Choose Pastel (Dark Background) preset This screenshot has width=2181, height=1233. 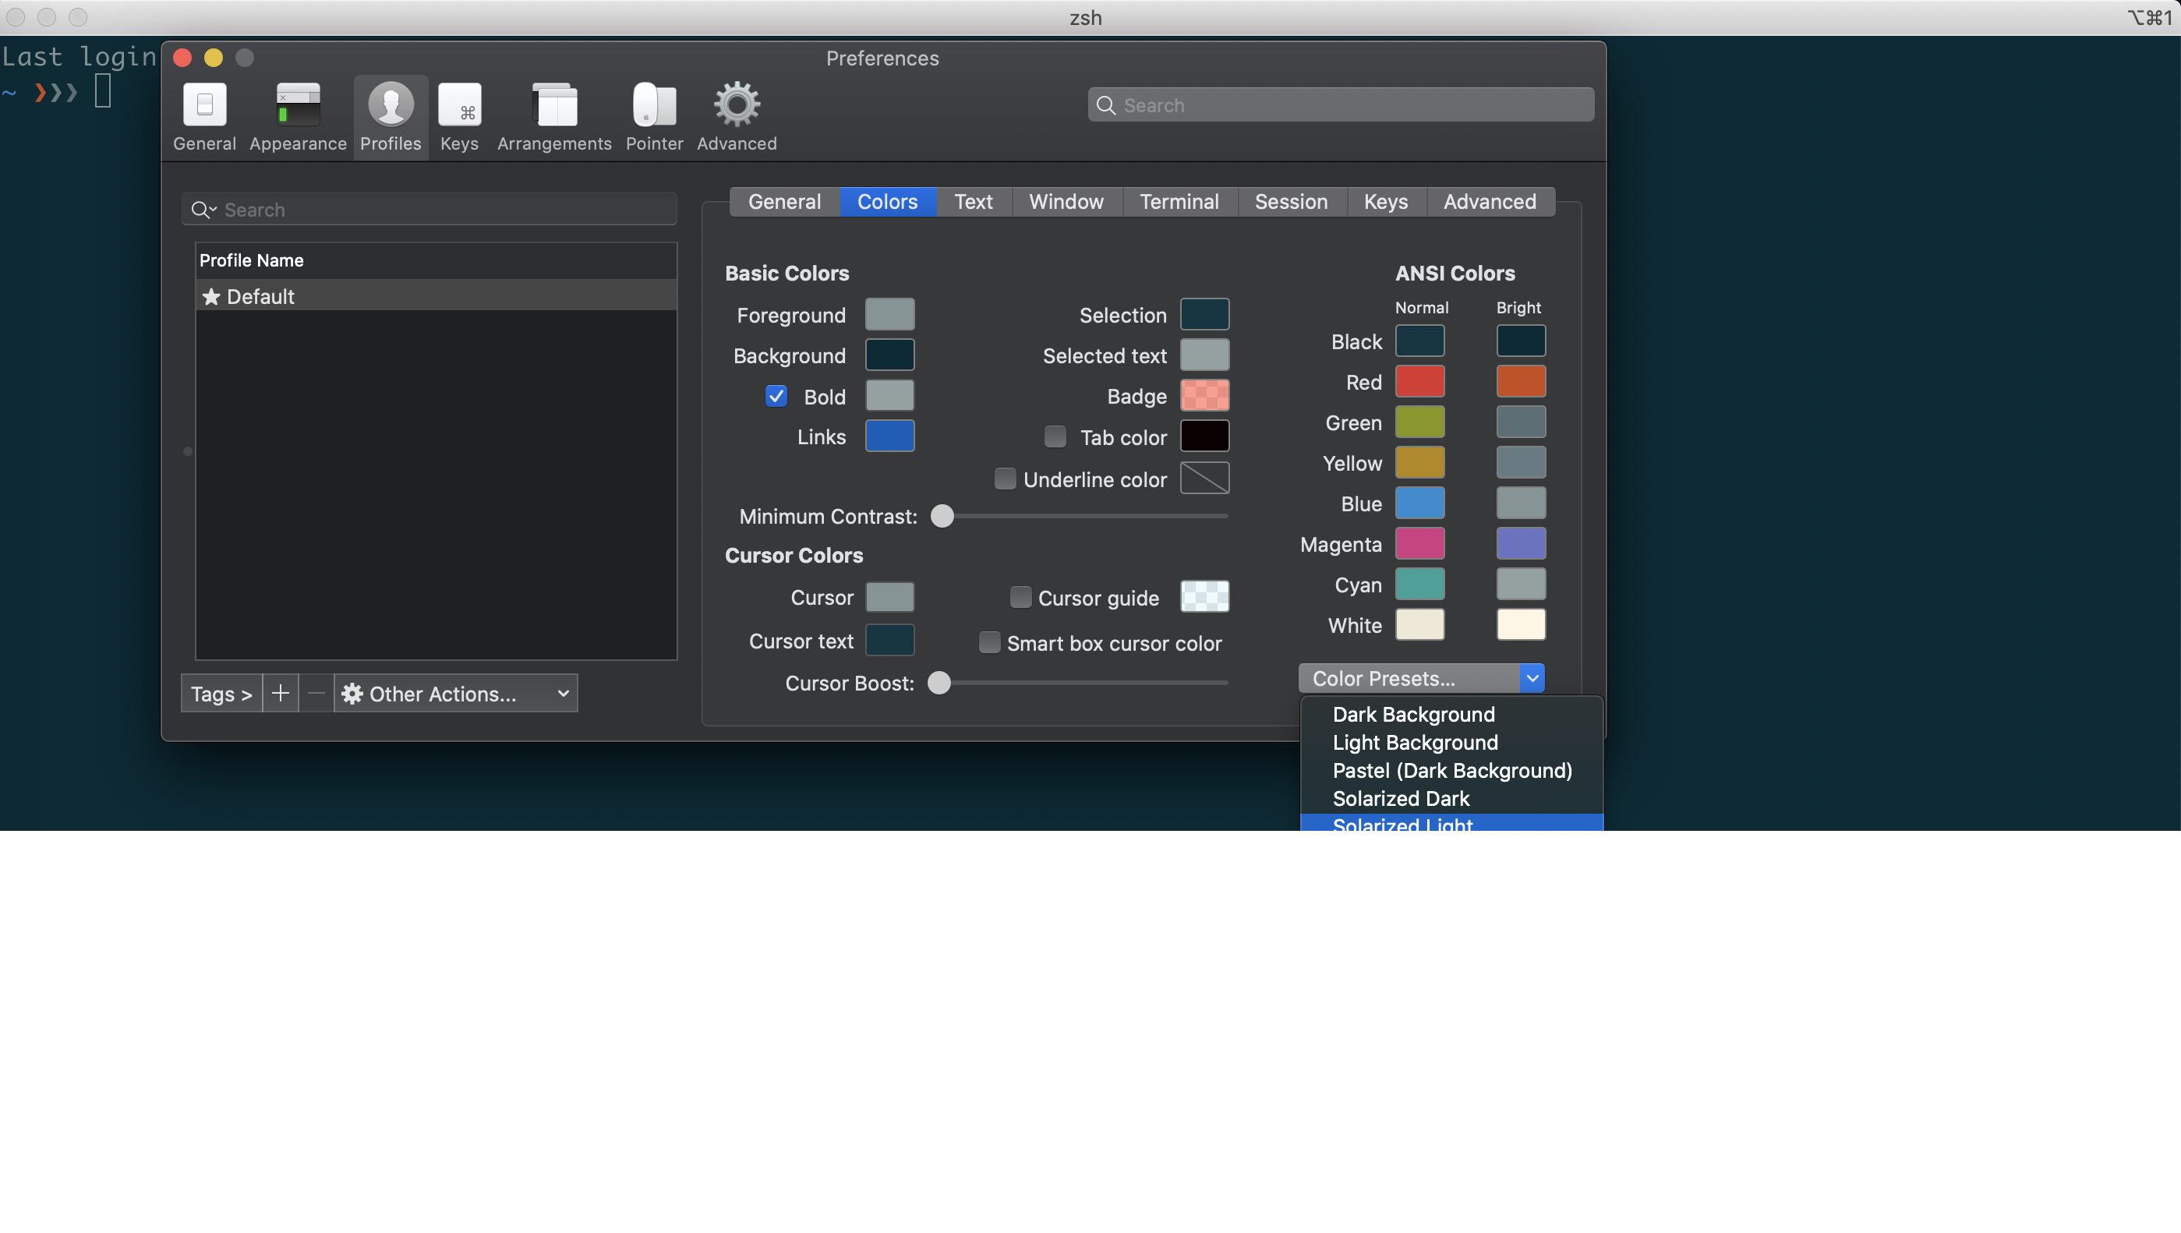pyautogui.click(x=1452, y=771)
